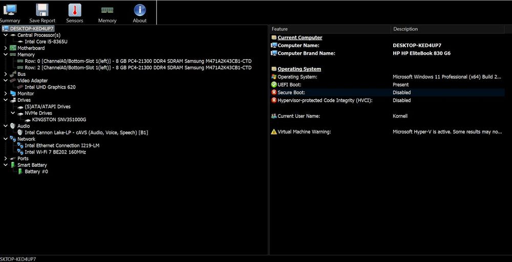The width and height of the screenshot is (512, 262).
Task: Collapse the Memory node
Action: pyautogui.click(x=6, y=54)
